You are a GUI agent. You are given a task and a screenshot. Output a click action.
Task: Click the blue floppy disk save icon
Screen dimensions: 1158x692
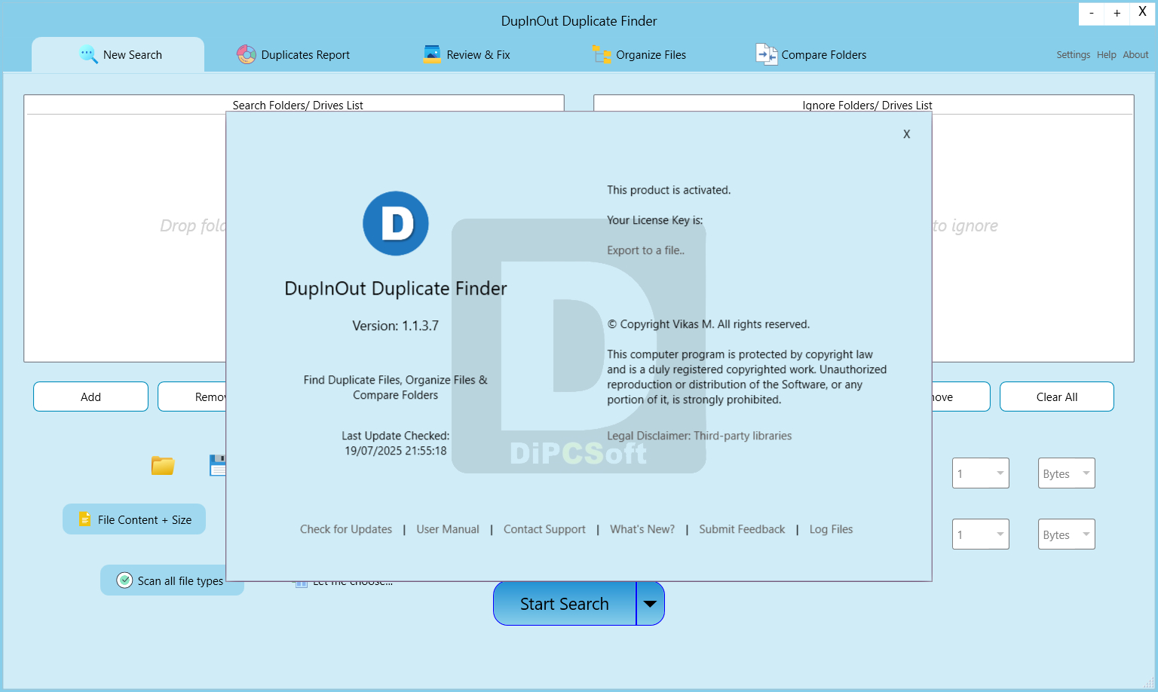tap(218, 466)
